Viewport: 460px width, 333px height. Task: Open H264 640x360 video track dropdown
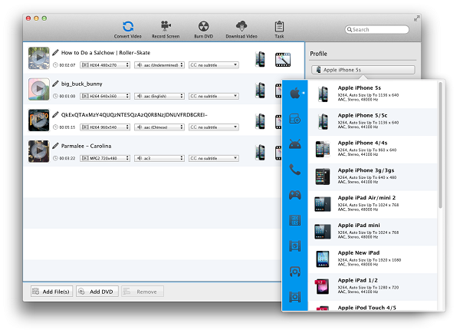click(105, 96)
